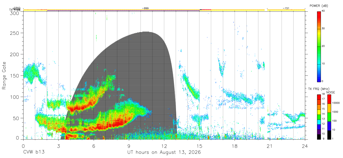This screenshot has width=343, height=158.
Task: Click the 15 tick on the UT hours axis
Action: click(199, 146)
